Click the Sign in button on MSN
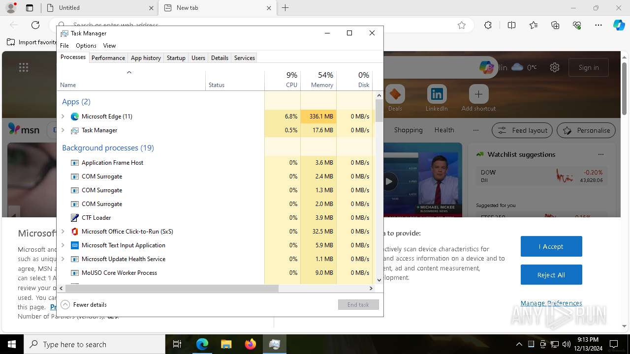Image resolution: width=630 pixels, height=354 pixels. tap(589, 67)
